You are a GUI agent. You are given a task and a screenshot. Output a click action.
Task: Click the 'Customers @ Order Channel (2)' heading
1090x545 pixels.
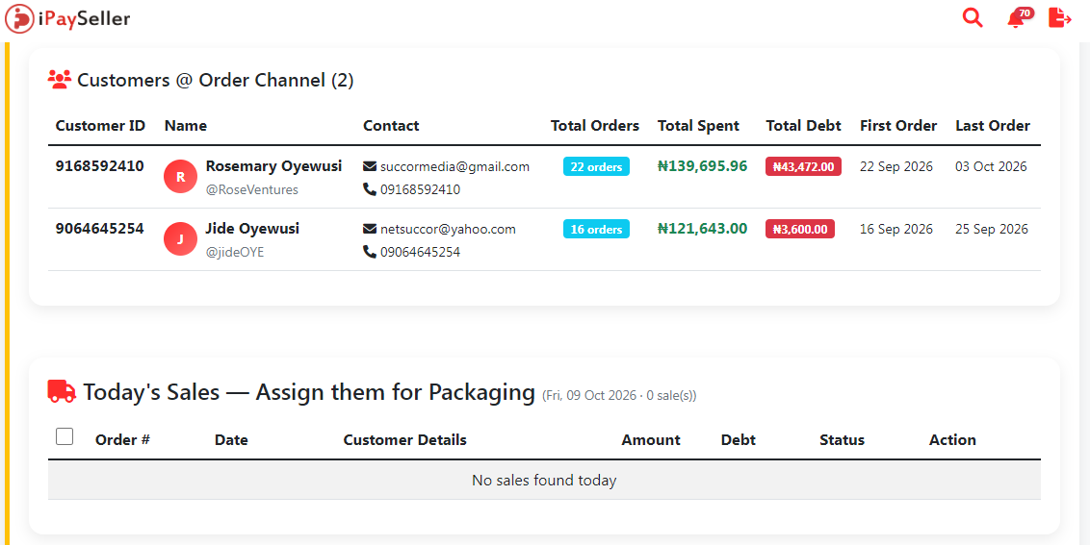coord(216,80)
